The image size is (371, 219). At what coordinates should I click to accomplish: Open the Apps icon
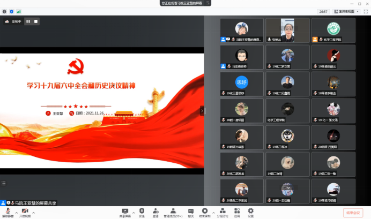[x=237, y=212]
